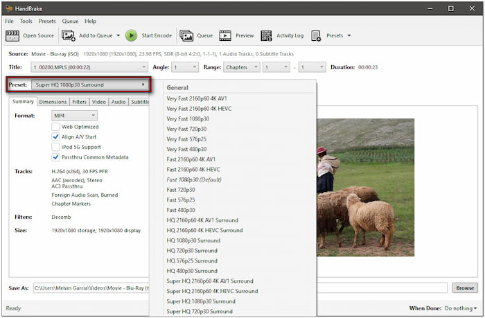Screen dimensions: 485x318
Task: Uncheck the Align A/V Start checkbox
Action: point(55,136)
